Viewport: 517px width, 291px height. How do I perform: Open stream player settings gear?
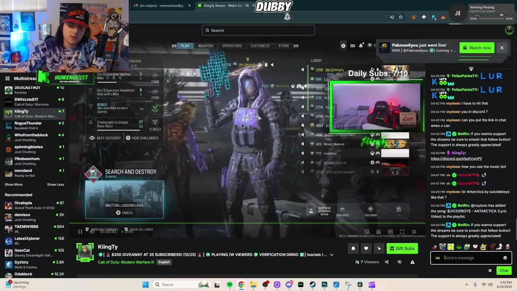pos(414,232)
